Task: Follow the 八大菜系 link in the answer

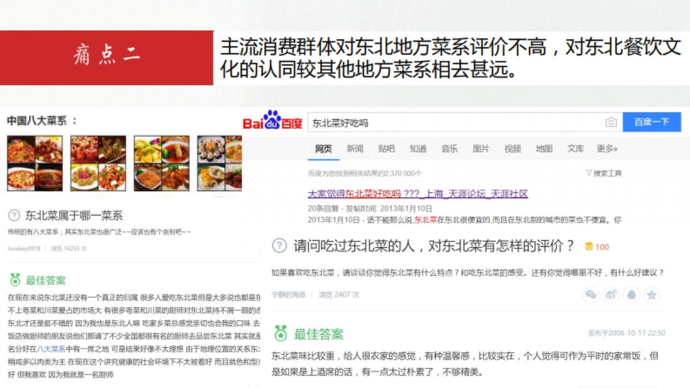Action: click(51, 349)
